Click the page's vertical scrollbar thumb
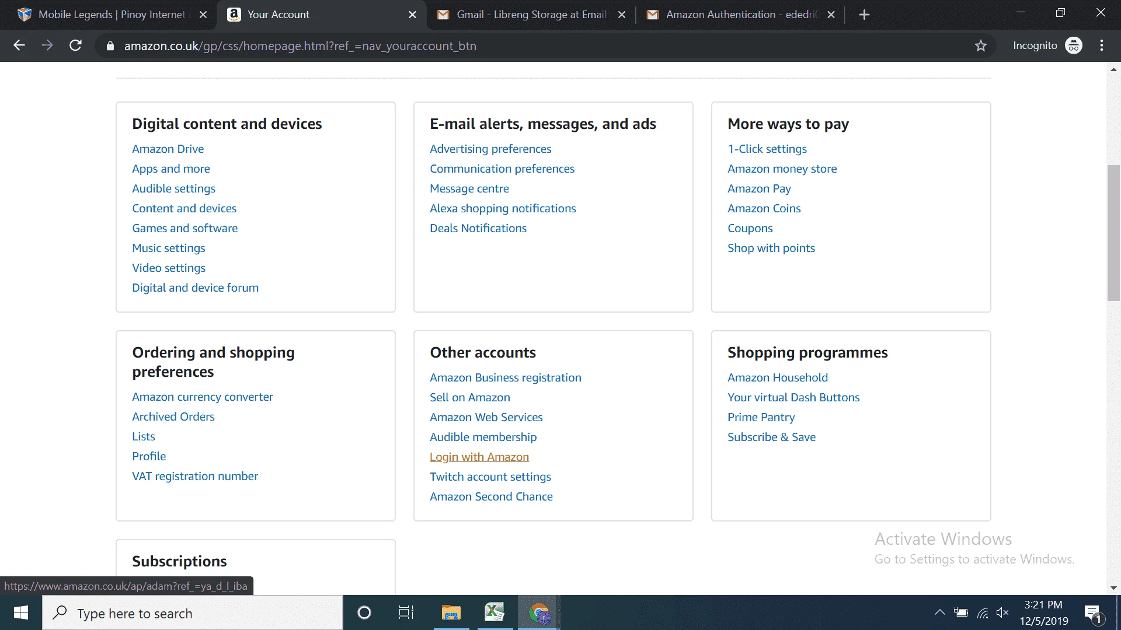This screenshot has width=1121, height=630. pyautogui.click(x=1113, y=233)
